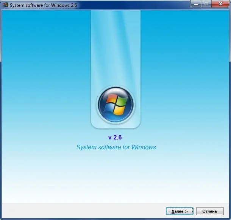The height and width of the screenshot is (220, 231).
Task: Close the System software for Windows window
Action: coord(220,4)
